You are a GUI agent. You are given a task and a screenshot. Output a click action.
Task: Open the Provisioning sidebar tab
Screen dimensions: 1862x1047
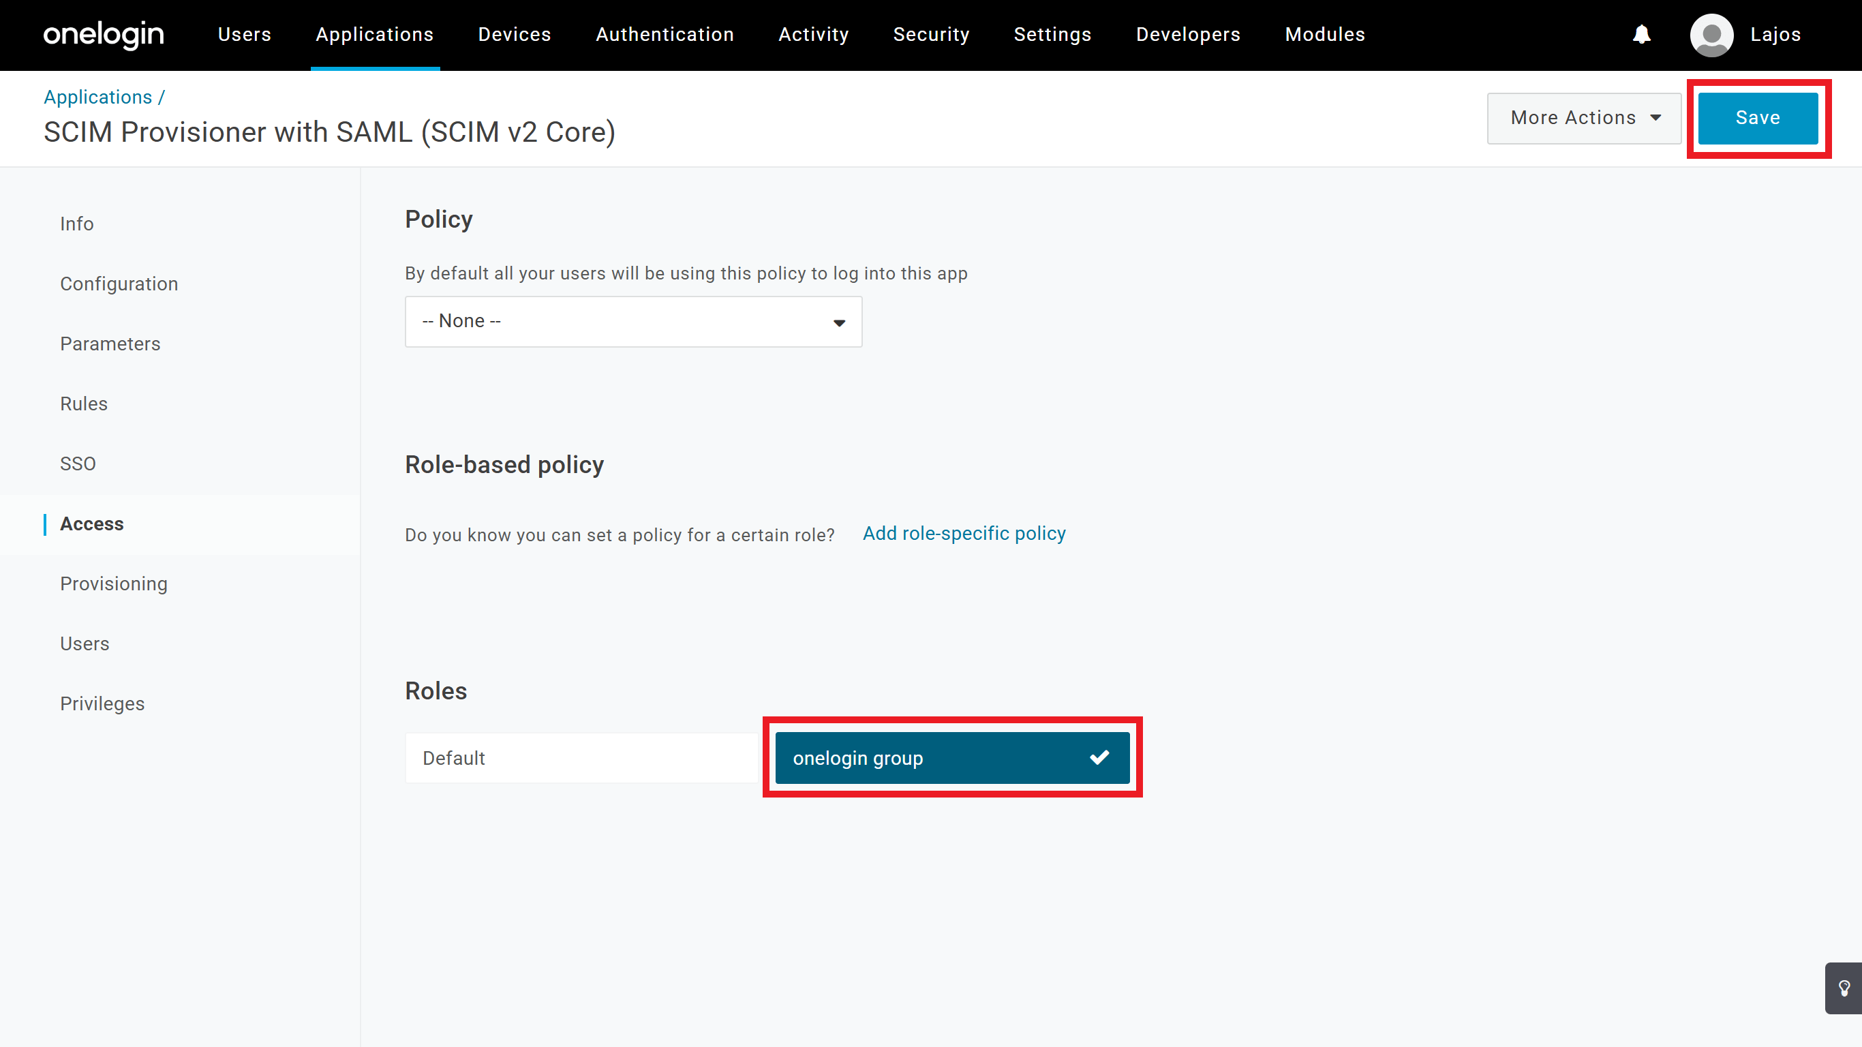(114, 583)
